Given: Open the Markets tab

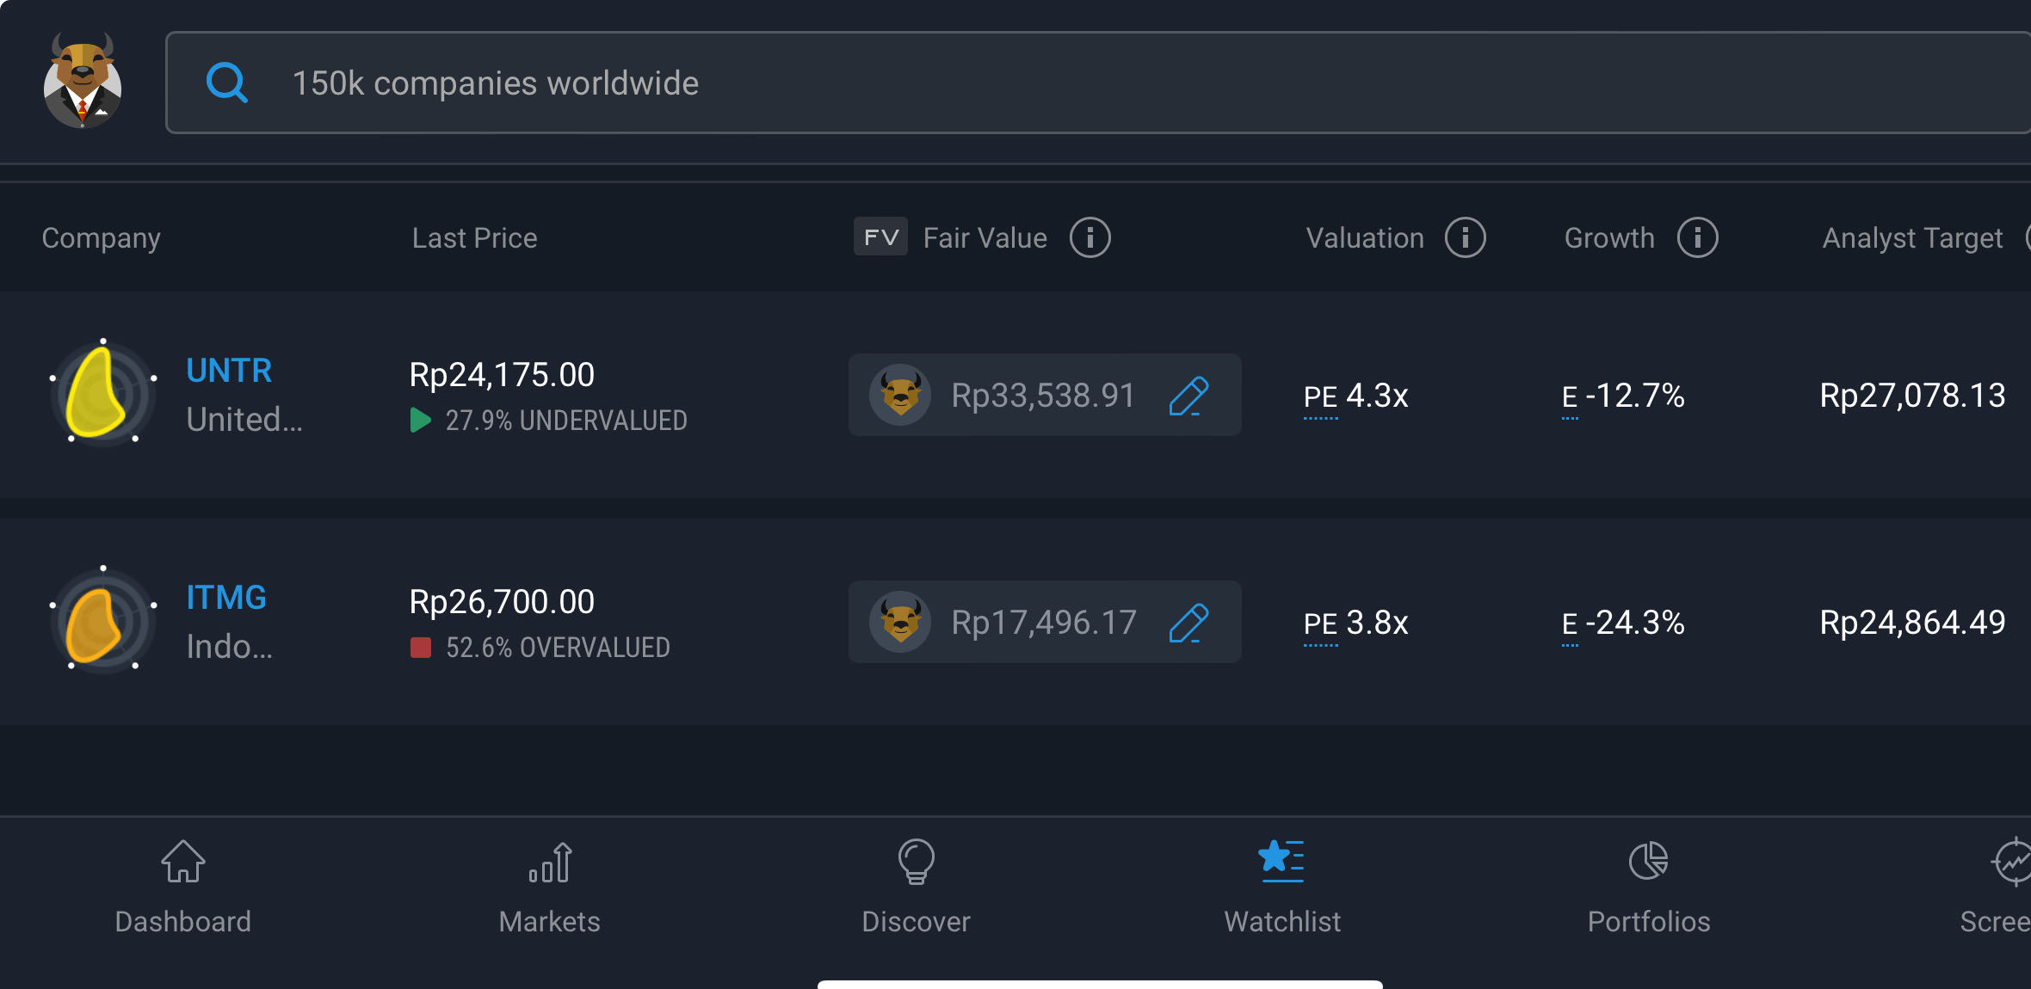Looking at the screenshot, I should [x=549, y=888].
